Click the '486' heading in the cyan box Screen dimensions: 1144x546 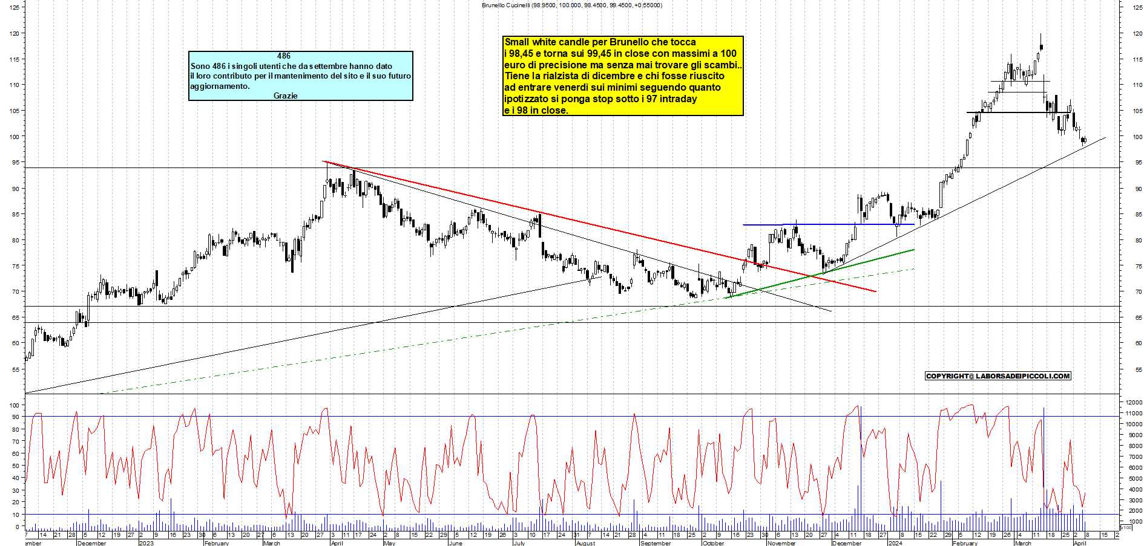284,56
